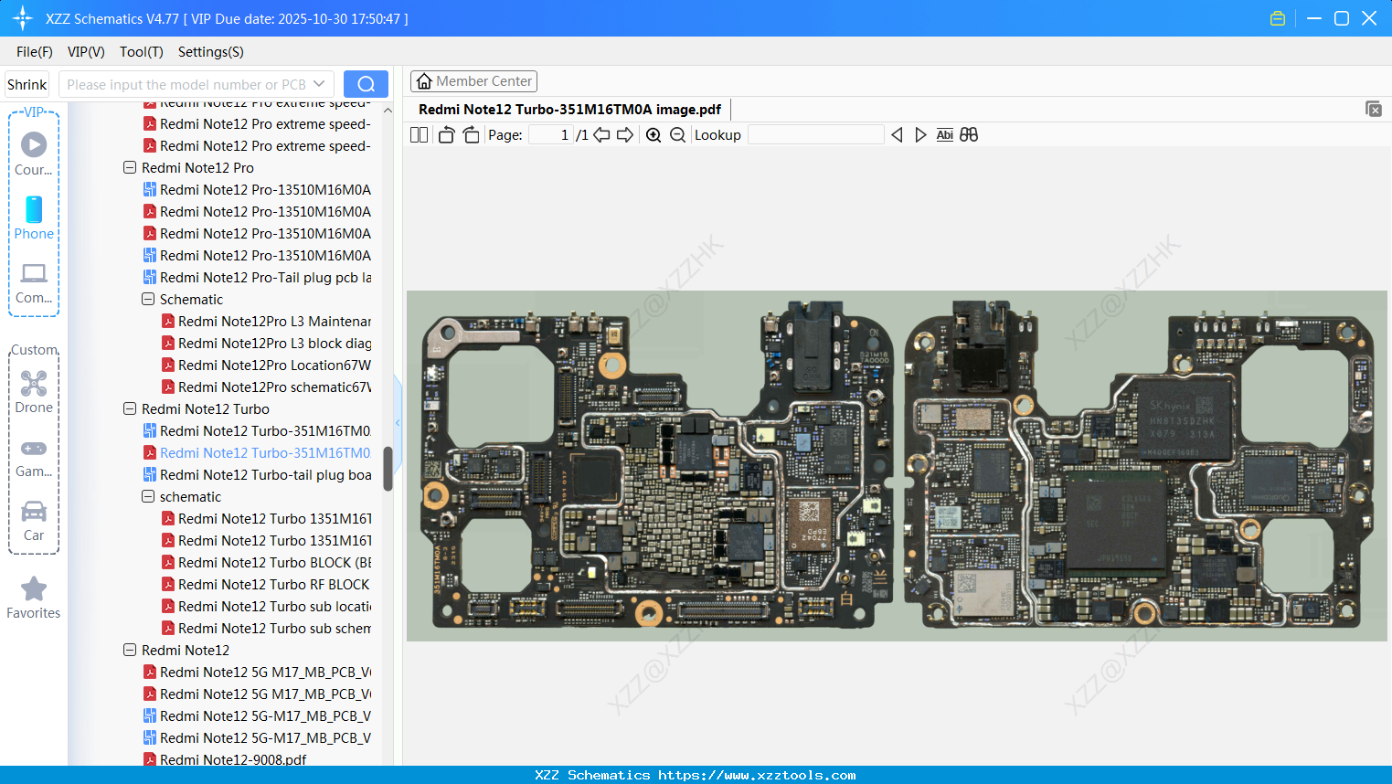This screenshot has width=1392, height=784.
Task: Click inside the Lookup text field
Action: coord(814,134)
